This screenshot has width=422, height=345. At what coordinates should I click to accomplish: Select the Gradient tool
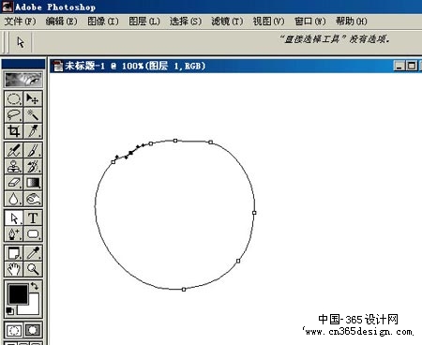point(33,183)
